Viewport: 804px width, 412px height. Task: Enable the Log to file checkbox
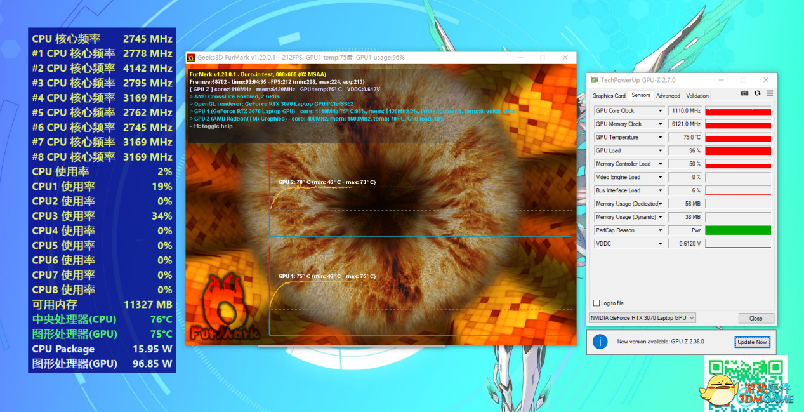[x=596, y=303]
